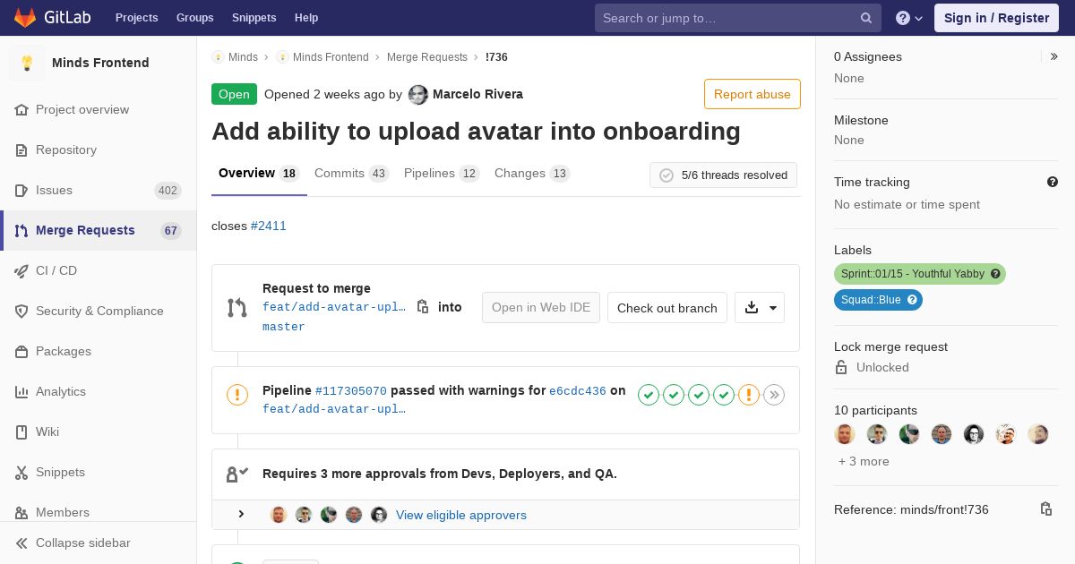Viewport: 1075px width, 564px height.
Task: Click + 3 more participants
Action: coord(864,461)
